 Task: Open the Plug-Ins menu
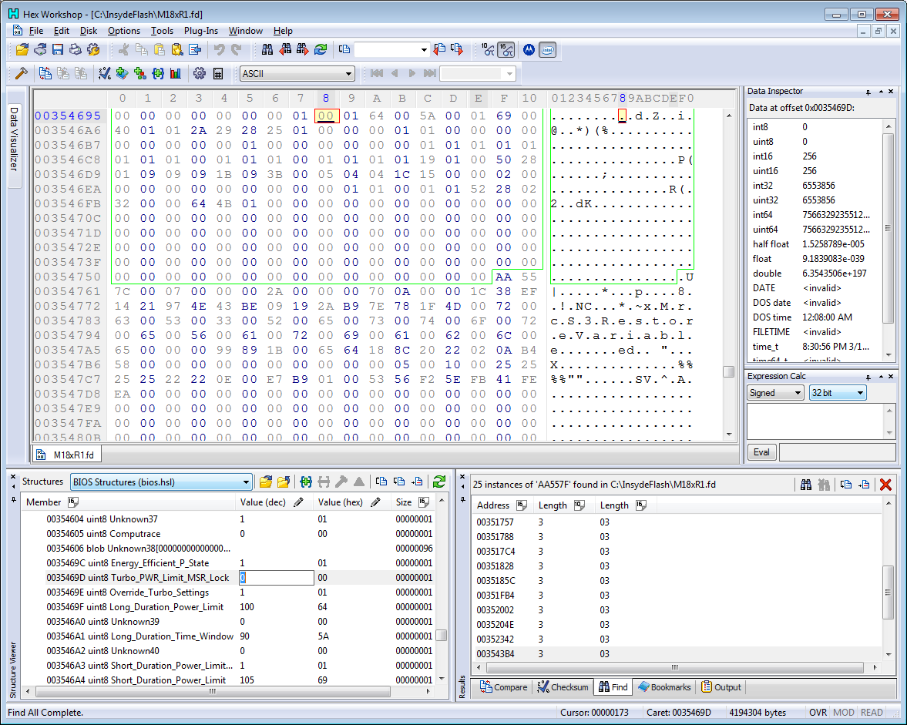200,31
